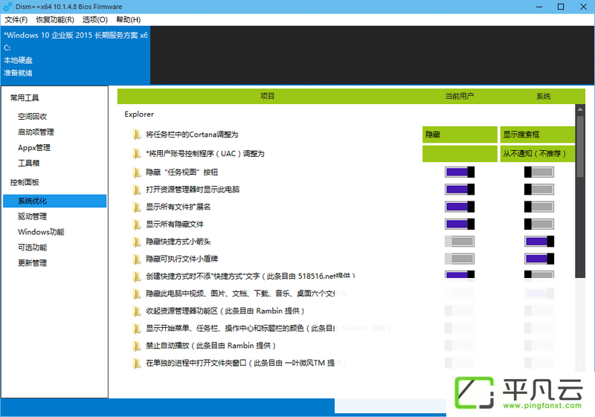The width and height of the screenshot is (595, 417).
Task: Toggle system switch for 显示所有隐藏文件
Action: [x=538, y=224]
